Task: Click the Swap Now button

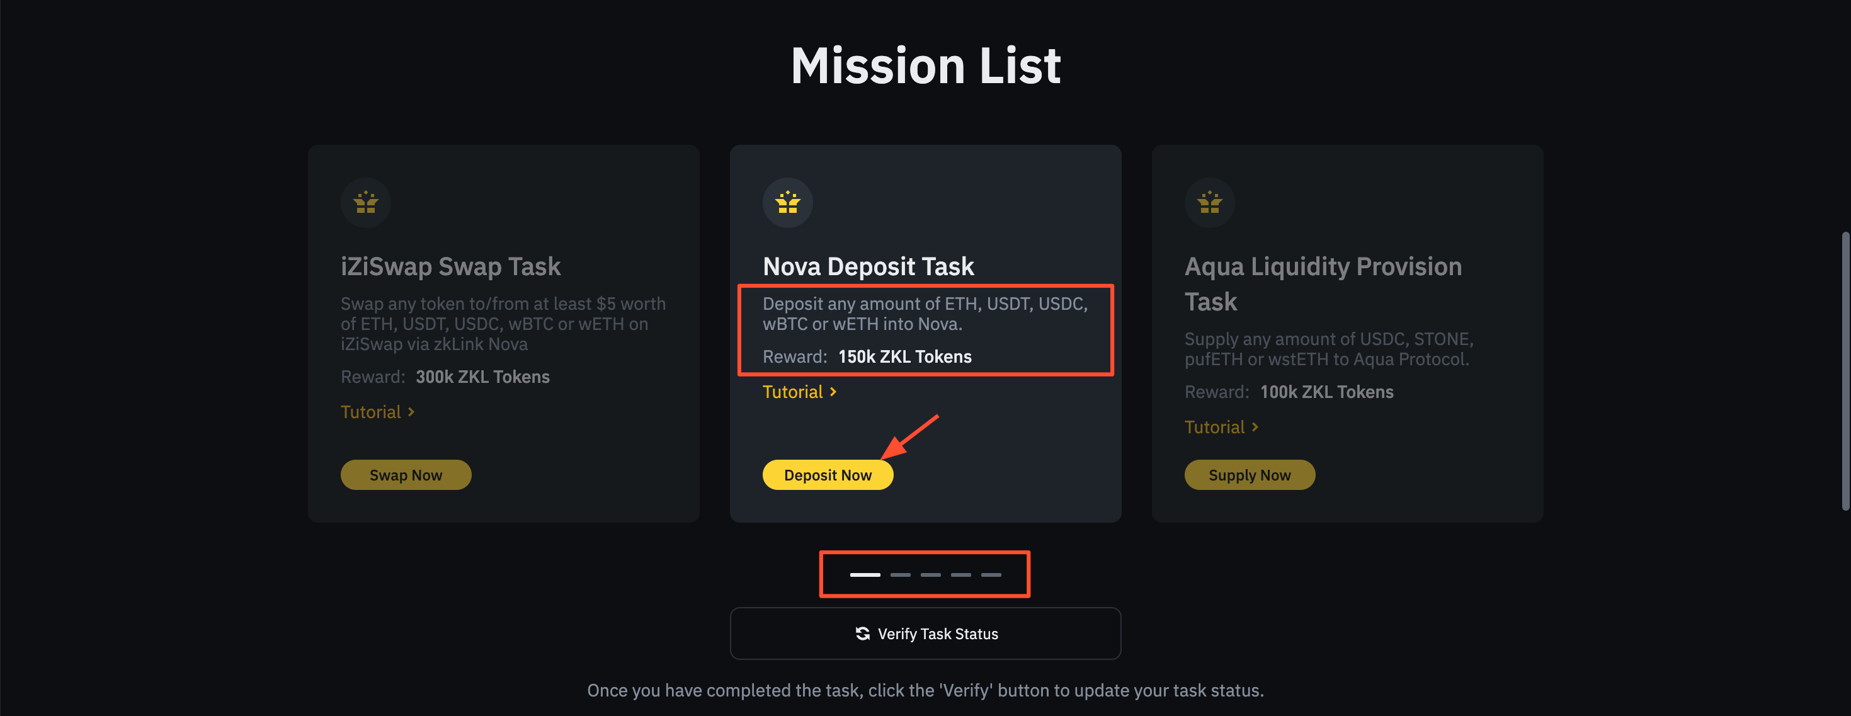Action: pos(406,475)
